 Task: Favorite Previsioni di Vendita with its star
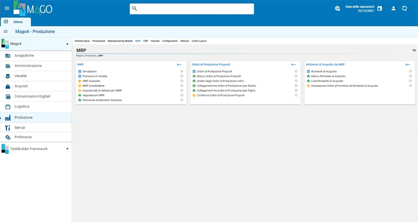coord(182,76)
